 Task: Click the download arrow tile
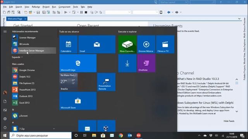(x=127, y=63)
